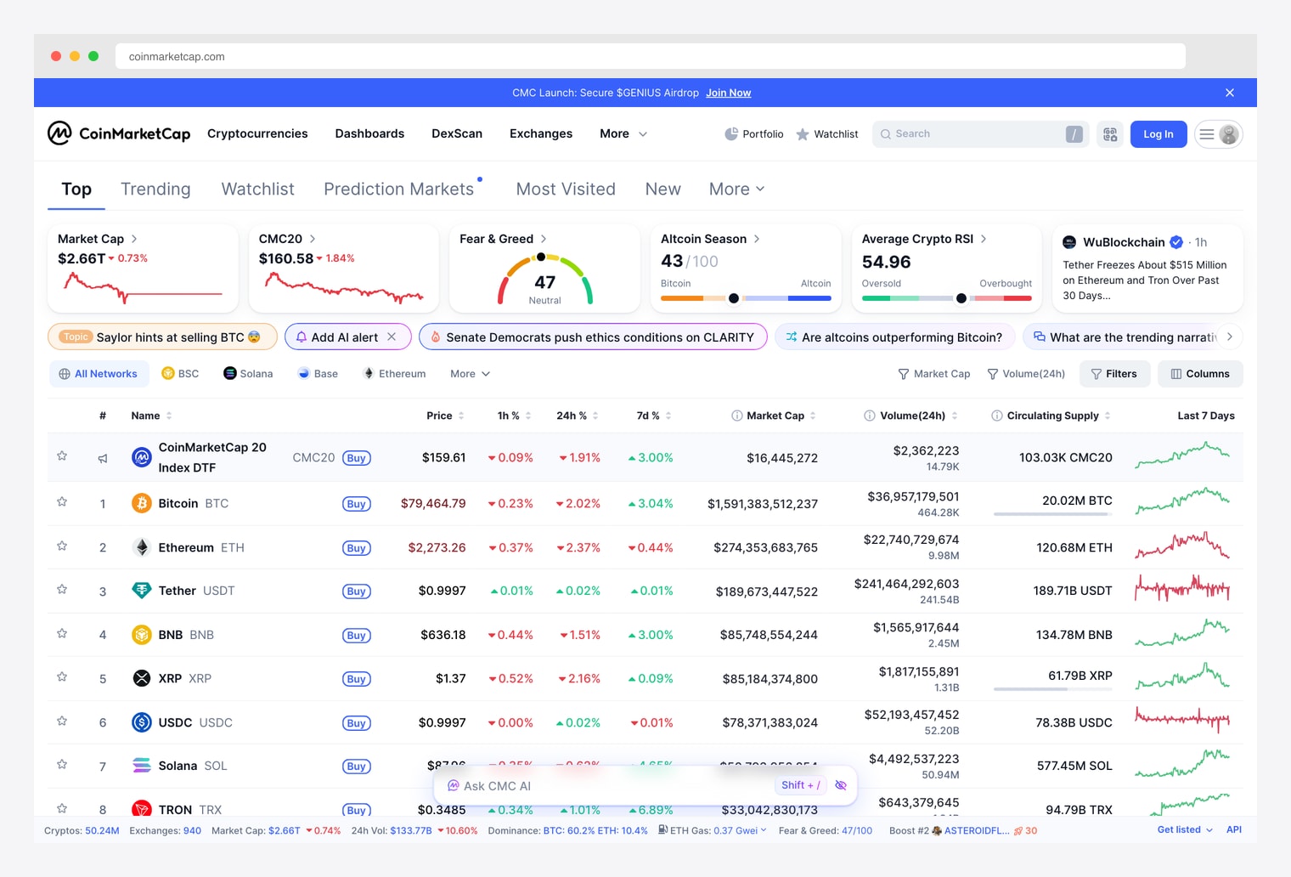Click the Search input field
This screenshot has width=1291, height=877.
[979, 134]
